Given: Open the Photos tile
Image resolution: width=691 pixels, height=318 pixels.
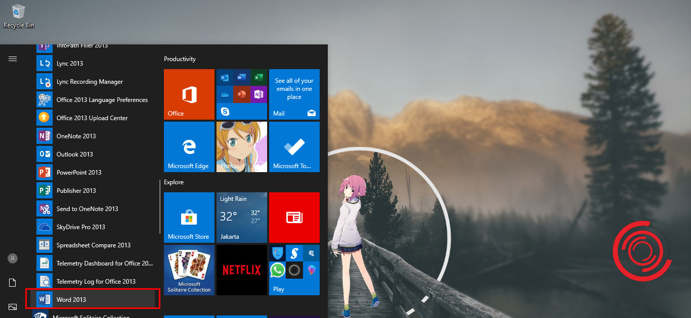Looking at the screenshot, I should click(x=241, y=147).
